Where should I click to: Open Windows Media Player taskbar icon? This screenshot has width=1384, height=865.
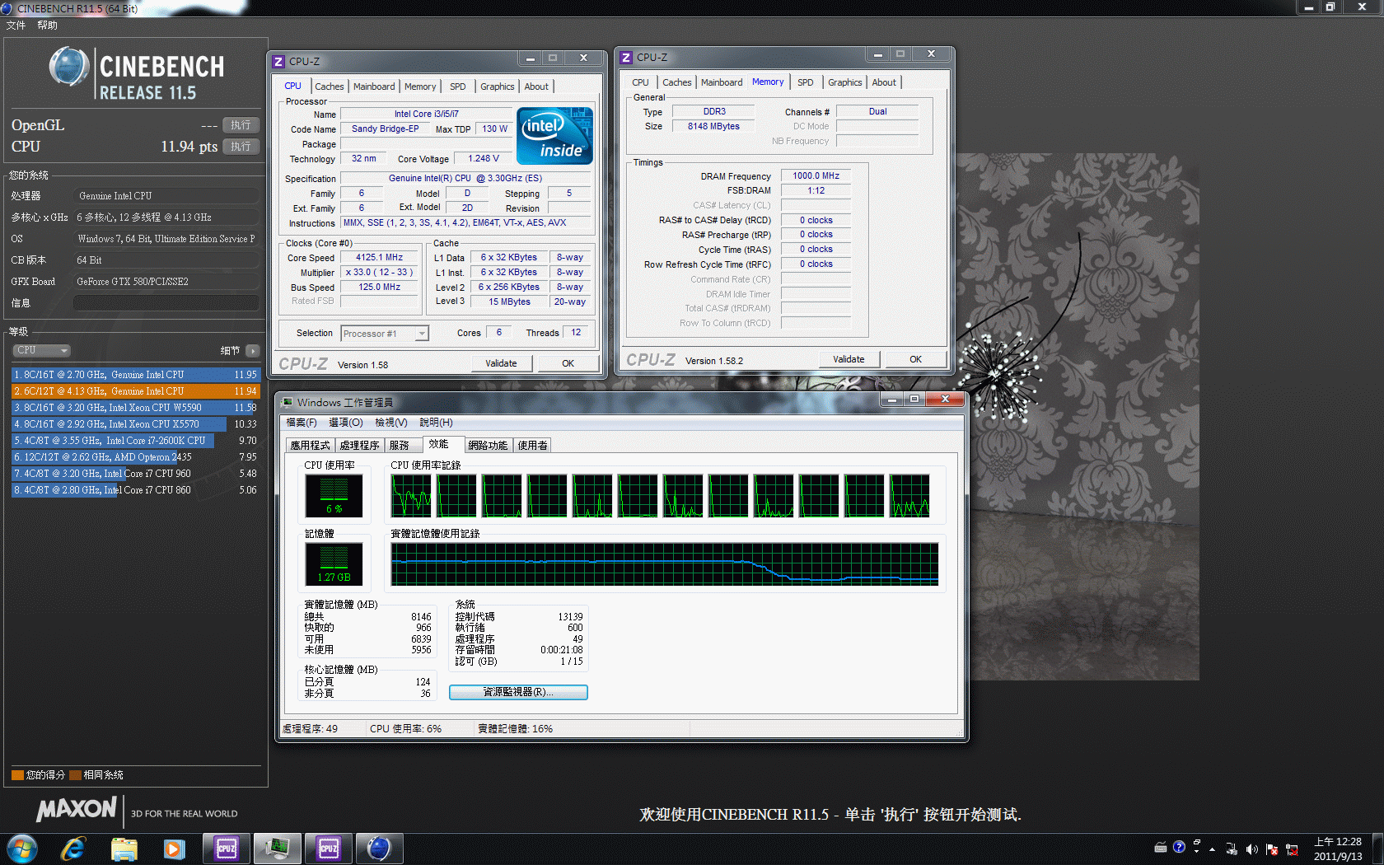tap(174, 848)
